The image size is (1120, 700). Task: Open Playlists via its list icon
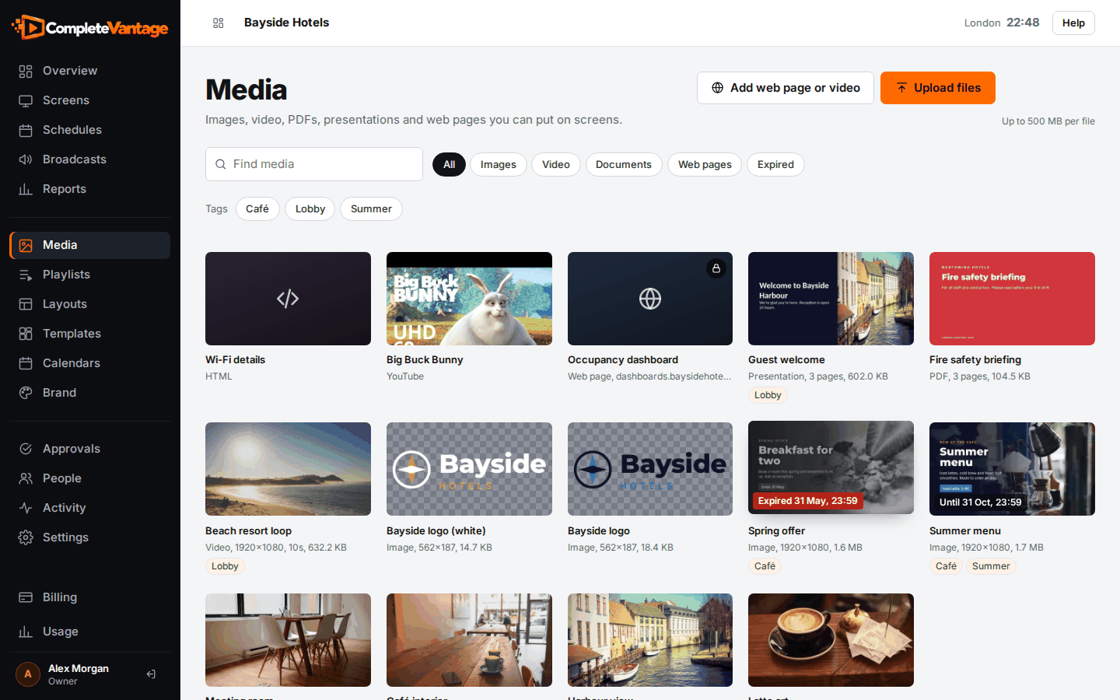point(26,275)
